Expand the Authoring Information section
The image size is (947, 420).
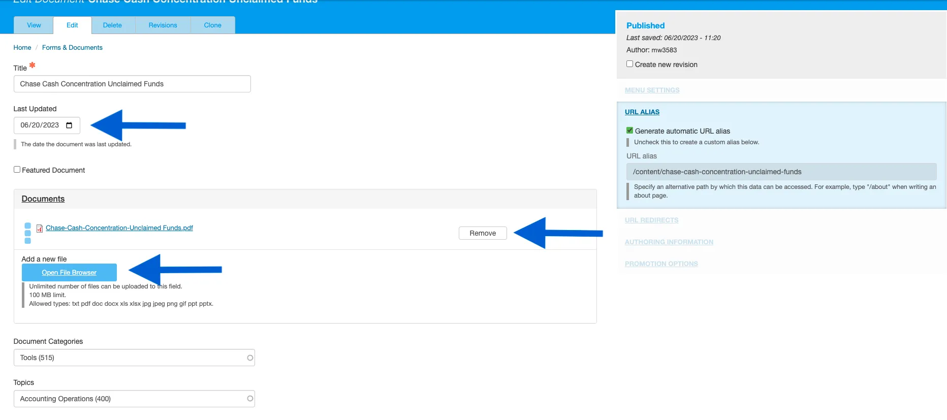669,242
